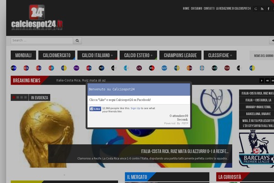Image resolution: width=274 pixels, height=183 pixels.
Task: Expand the Calcio Italiano menu
Action: [x=97, y=55]
